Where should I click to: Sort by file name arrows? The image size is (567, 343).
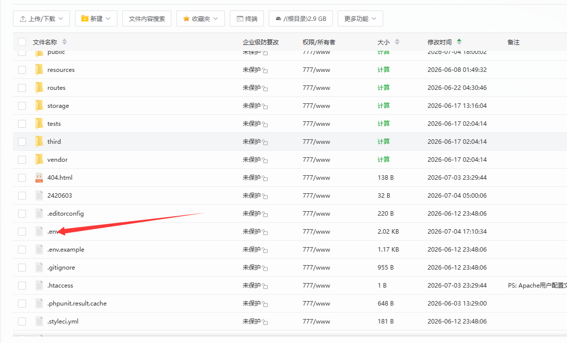64,42
